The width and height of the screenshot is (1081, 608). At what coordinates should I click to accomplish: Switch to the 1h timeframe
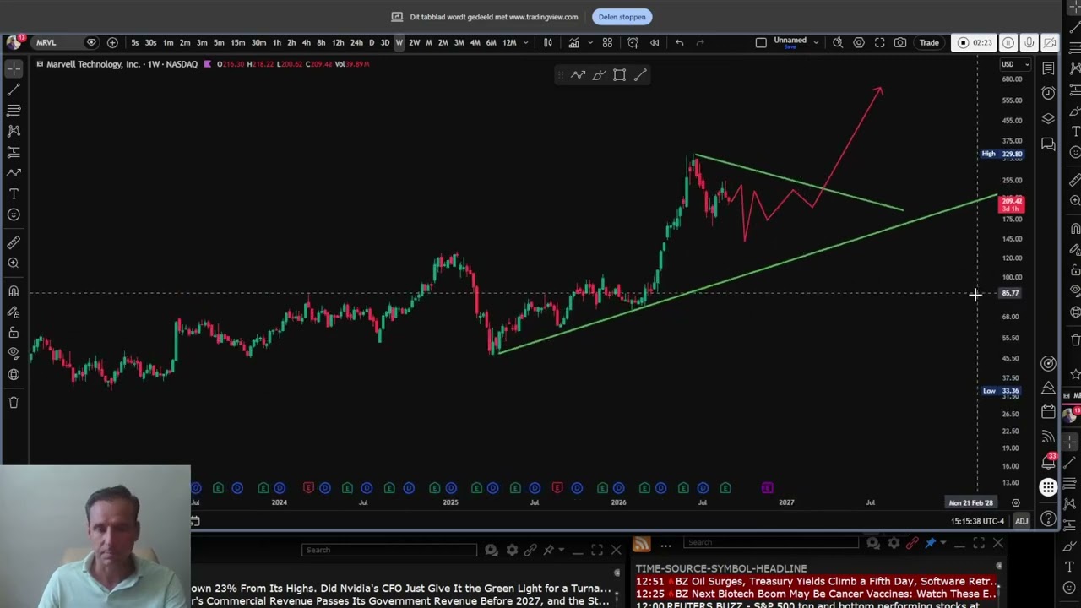coord(276,42)
